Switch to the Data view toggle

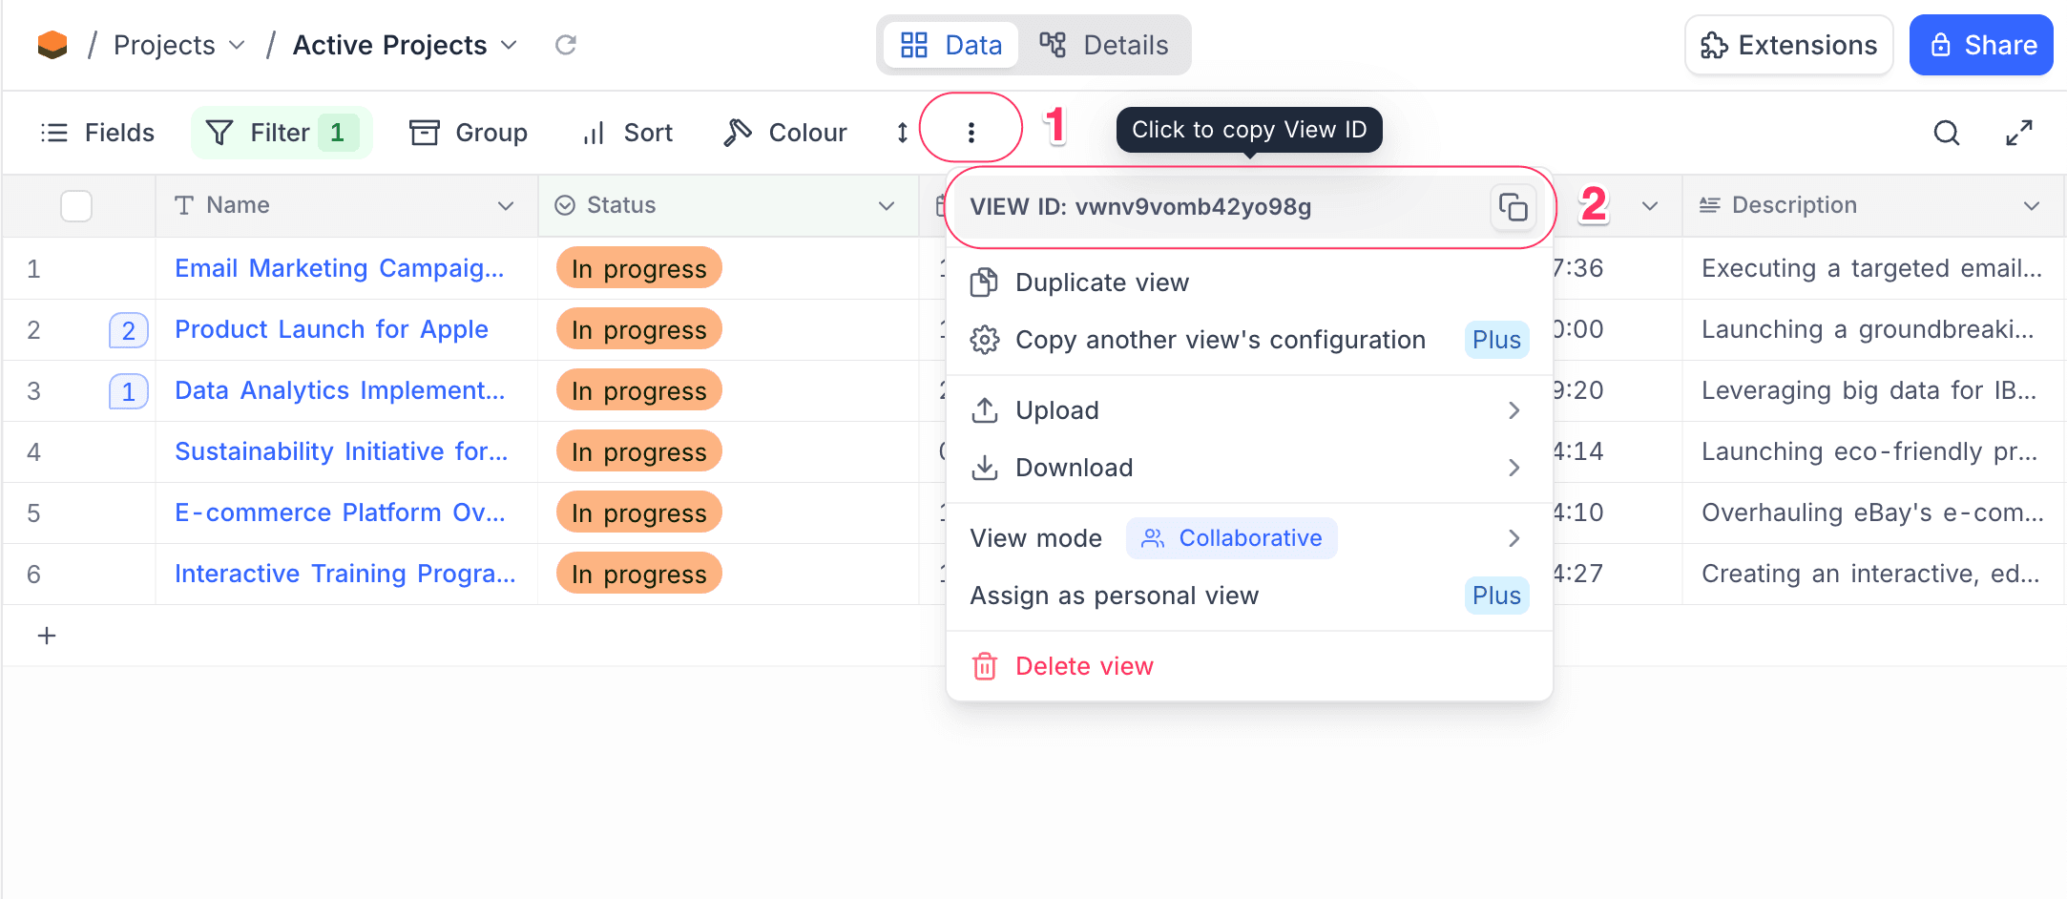[x=951, y=45]
